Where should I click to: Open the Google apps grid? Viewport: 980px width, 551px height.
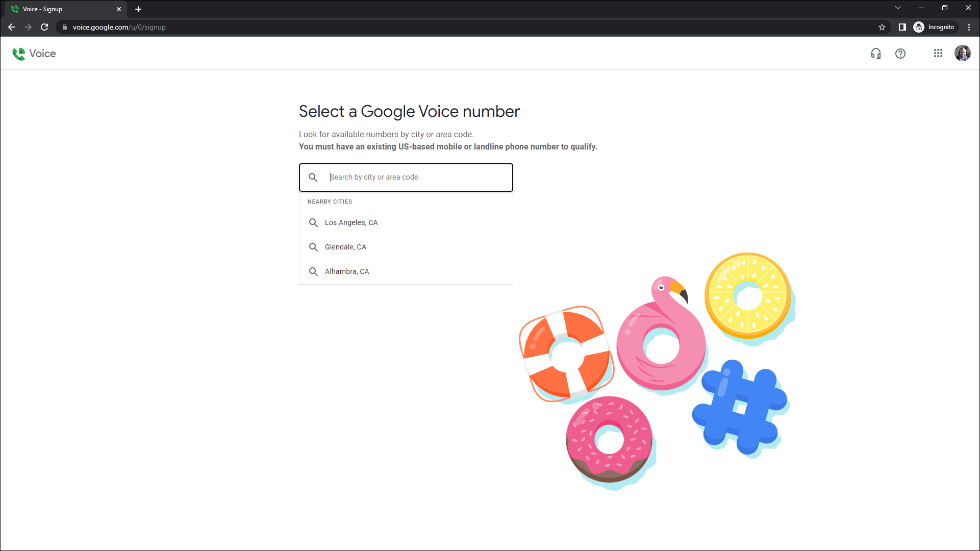[x=938, y=54]
